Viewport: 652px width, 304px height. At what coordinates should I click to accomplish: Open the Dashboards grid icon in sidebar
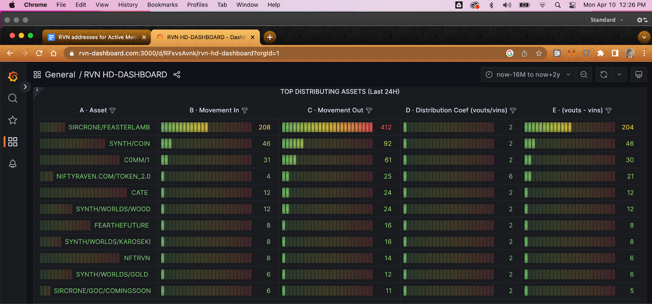pos(13,142)
